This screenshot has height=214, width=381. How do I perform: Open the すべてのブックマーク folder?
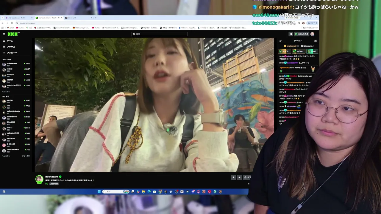[311, 28]
